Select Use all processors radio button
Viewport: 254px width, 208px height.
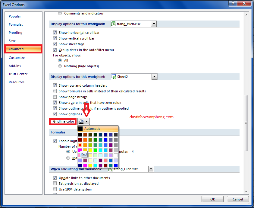68,152
